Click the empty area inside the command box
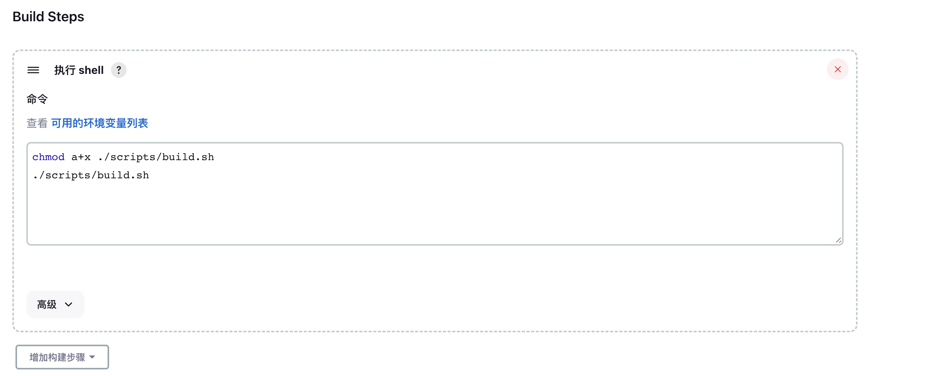The width and height of the screenshot is (928, 376). point(435,213)
